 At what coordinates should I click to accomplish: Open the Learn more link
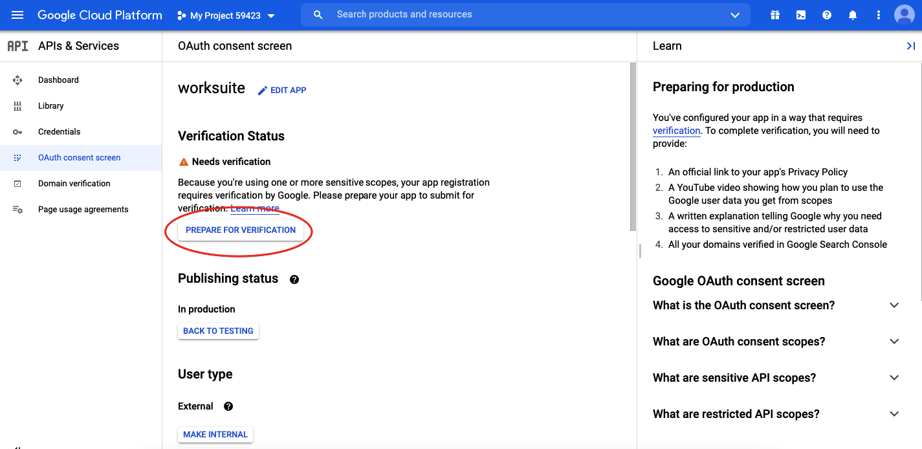tap(255, 209)
